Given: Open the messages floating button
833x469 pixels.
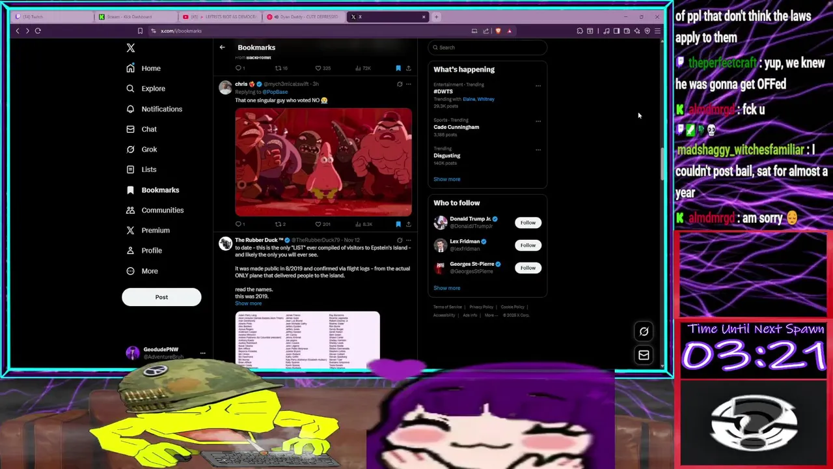Looking at the screenshot, I should pos(644,355).
